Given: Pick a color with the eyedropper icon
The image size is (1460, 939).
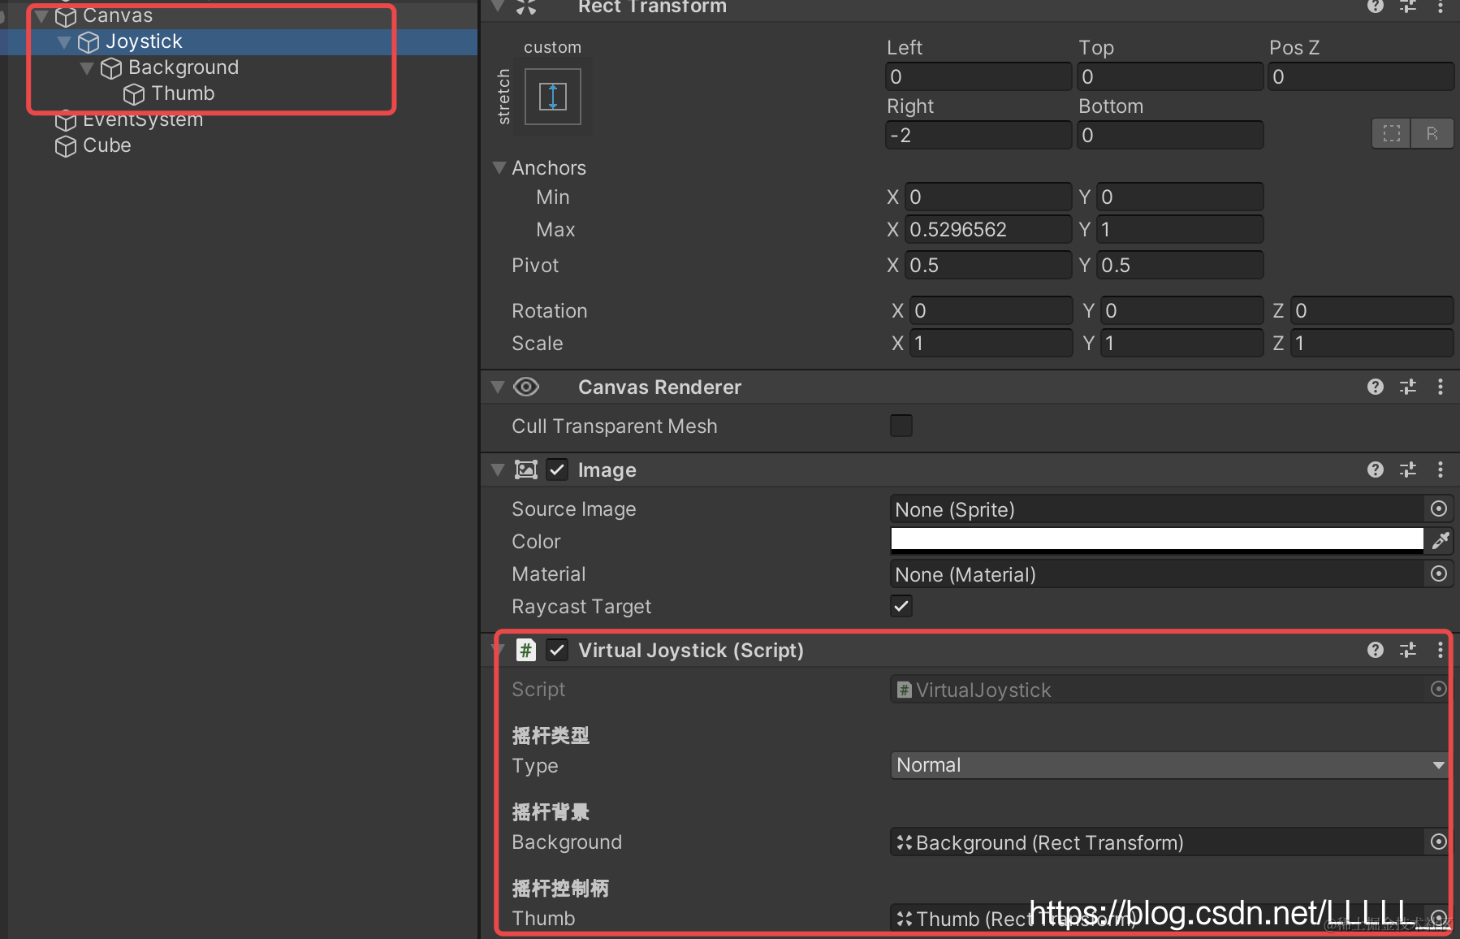Looking at the screenshot, I should point(1441,540).
